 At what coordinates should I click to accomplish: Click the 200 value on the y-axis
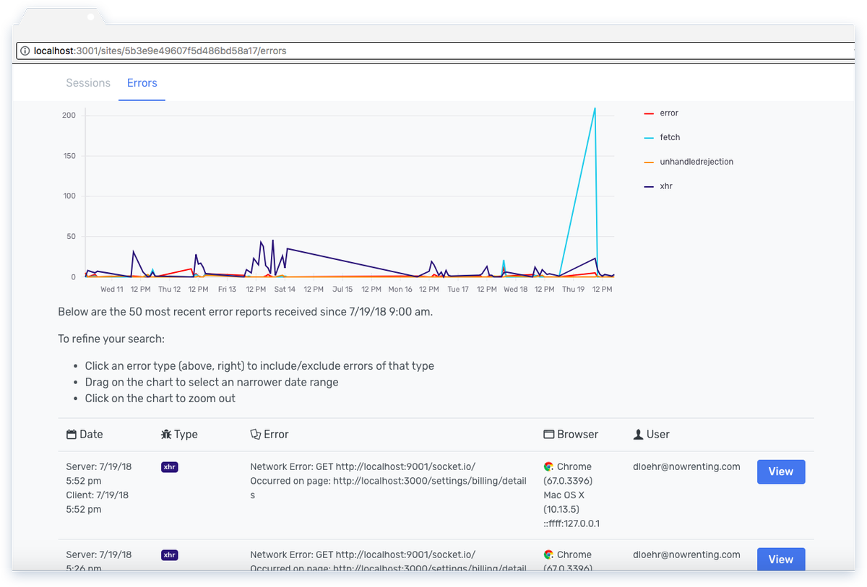tap(69, 116)
